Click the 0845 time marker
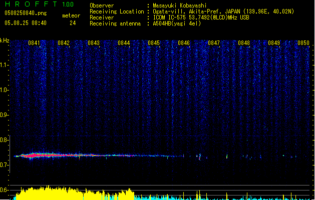 (154, 43)
